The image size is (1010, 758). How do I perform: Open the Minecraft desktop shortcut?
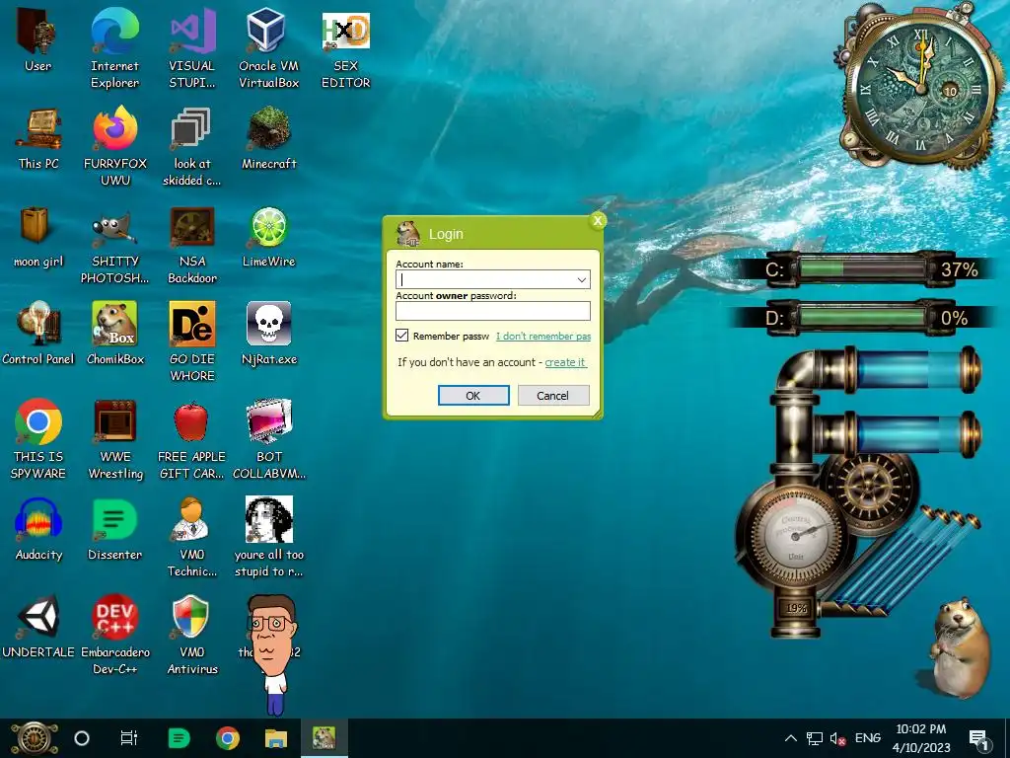(x=268, y=129)
